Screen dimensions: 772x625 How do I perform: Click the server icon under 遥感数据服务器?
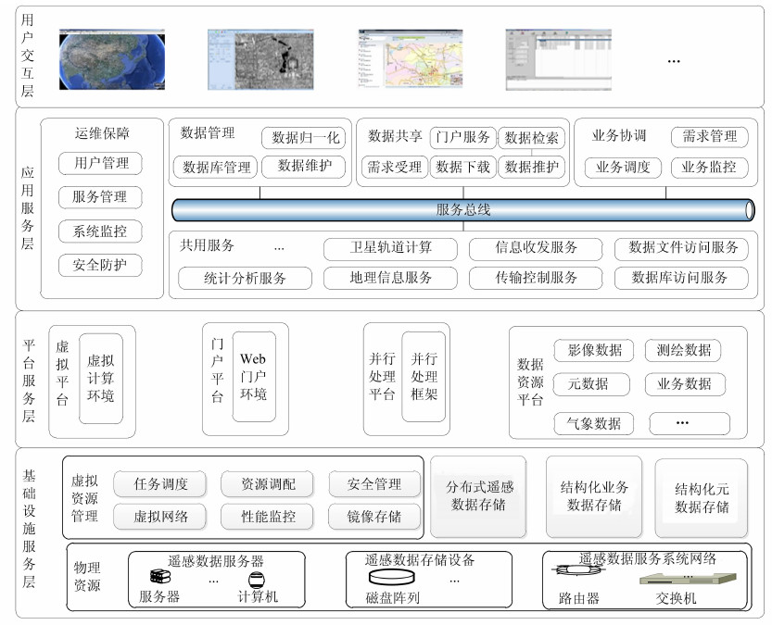point(159,578)
